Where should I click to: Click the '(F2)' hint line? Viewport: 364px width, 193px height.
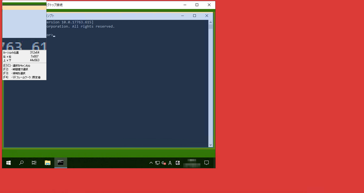15,69
